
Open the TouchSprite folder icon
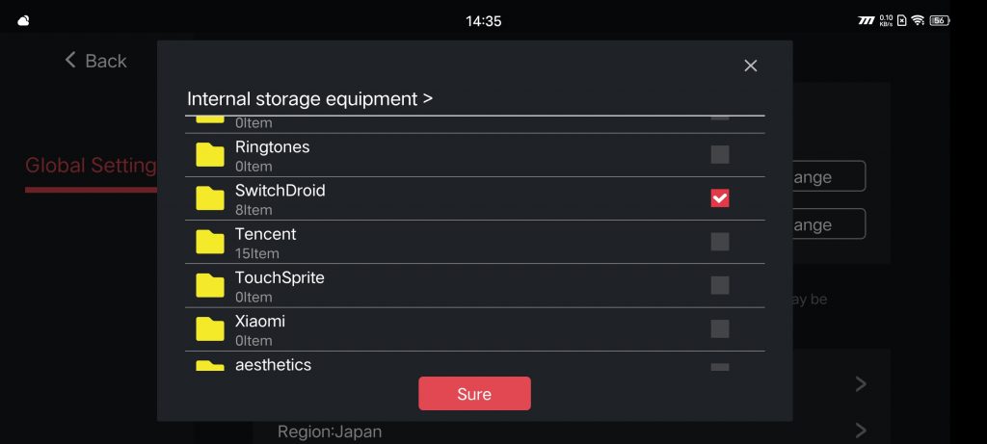209,285
